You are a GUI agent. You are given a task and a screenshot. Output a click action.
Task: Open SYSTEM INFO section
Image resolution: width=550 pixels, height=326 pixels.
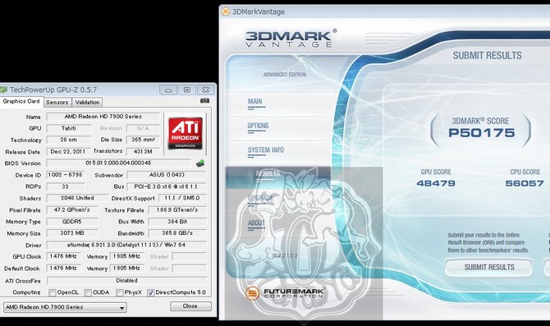click(266, 150)
